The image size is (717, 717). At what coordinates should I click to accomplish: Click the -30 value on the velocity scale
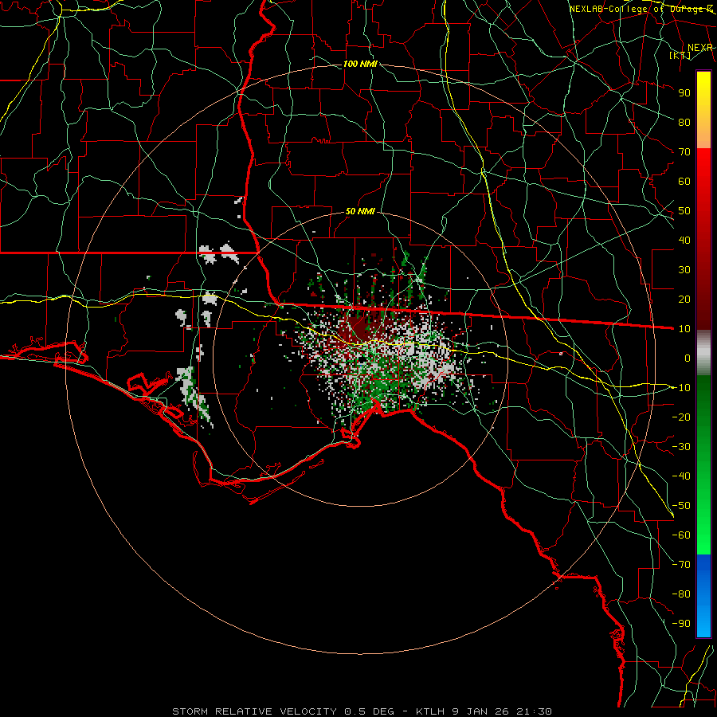point(681,447)
